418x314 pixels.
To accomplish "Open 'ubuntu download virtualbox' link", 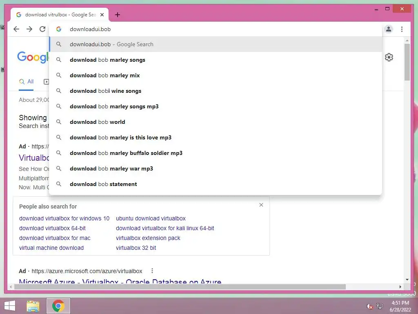I will tap(151, 218).
